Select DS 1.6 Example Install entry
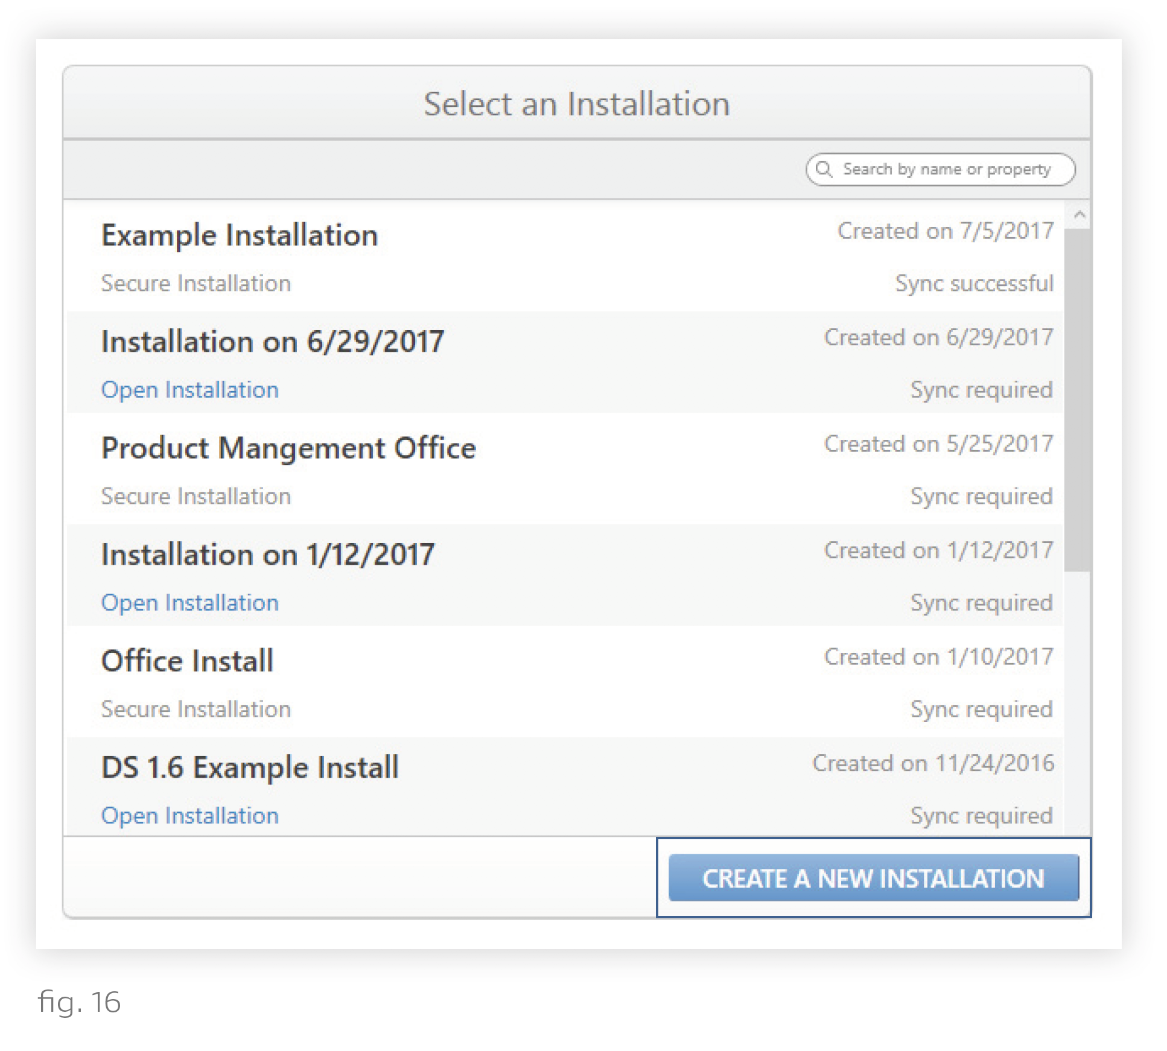This screenshot has width=1167, height=1051. point(565,787)
